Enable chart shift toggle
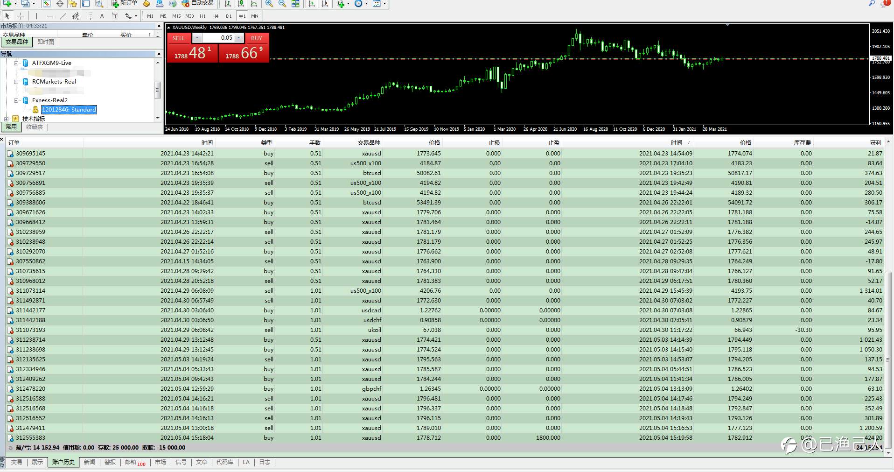This screenshot has height=472, width=894. (325, 4)
